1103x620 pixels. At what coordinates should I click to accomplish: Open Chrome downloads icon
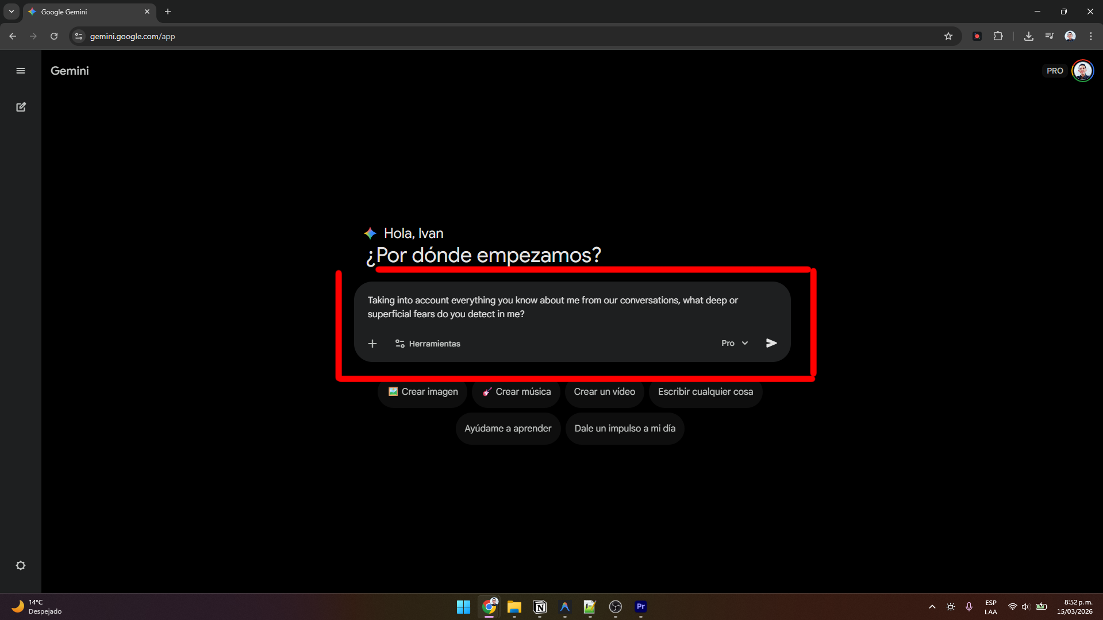1029,36
